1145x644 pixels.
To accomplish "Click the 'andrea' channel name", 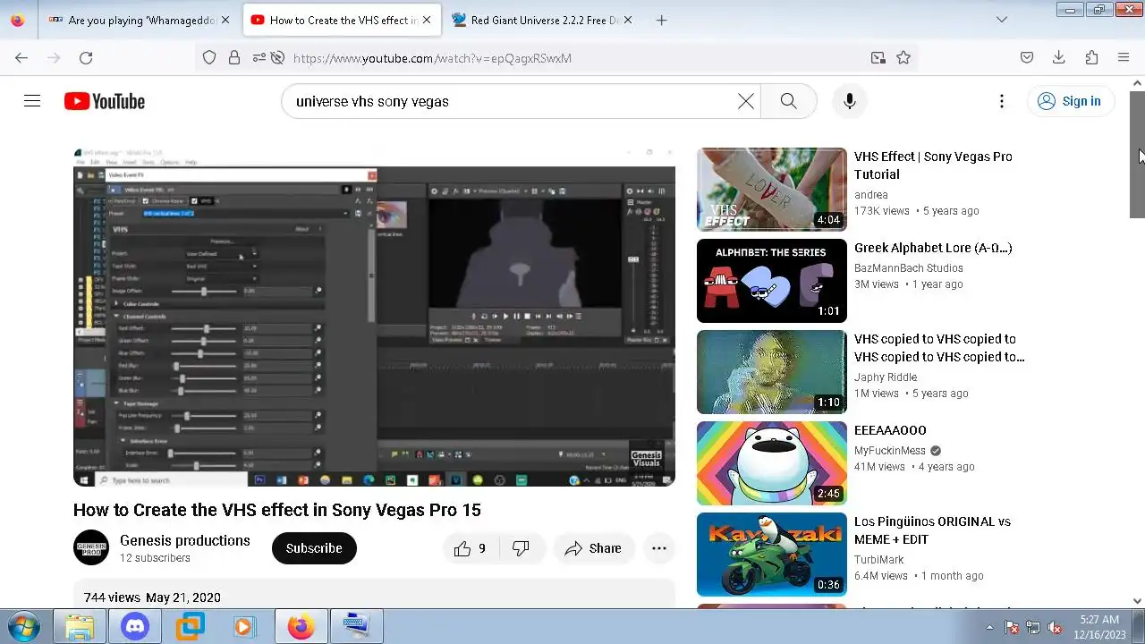I will [x=871, y=195].
